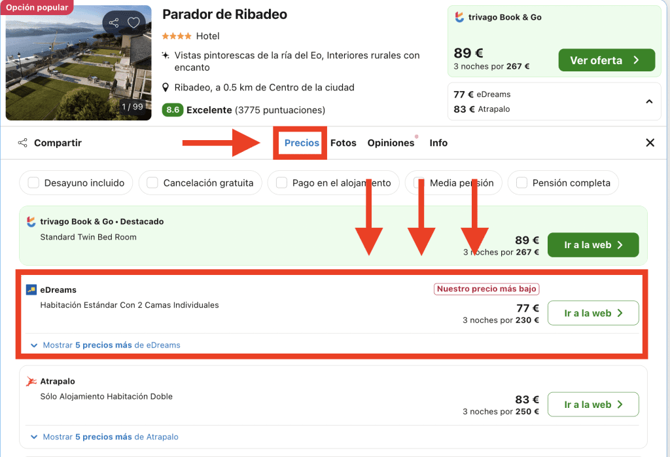Screen dimensions: 670x457
Task: Click Ir a la web for eDreams
Action: (593, 313)
